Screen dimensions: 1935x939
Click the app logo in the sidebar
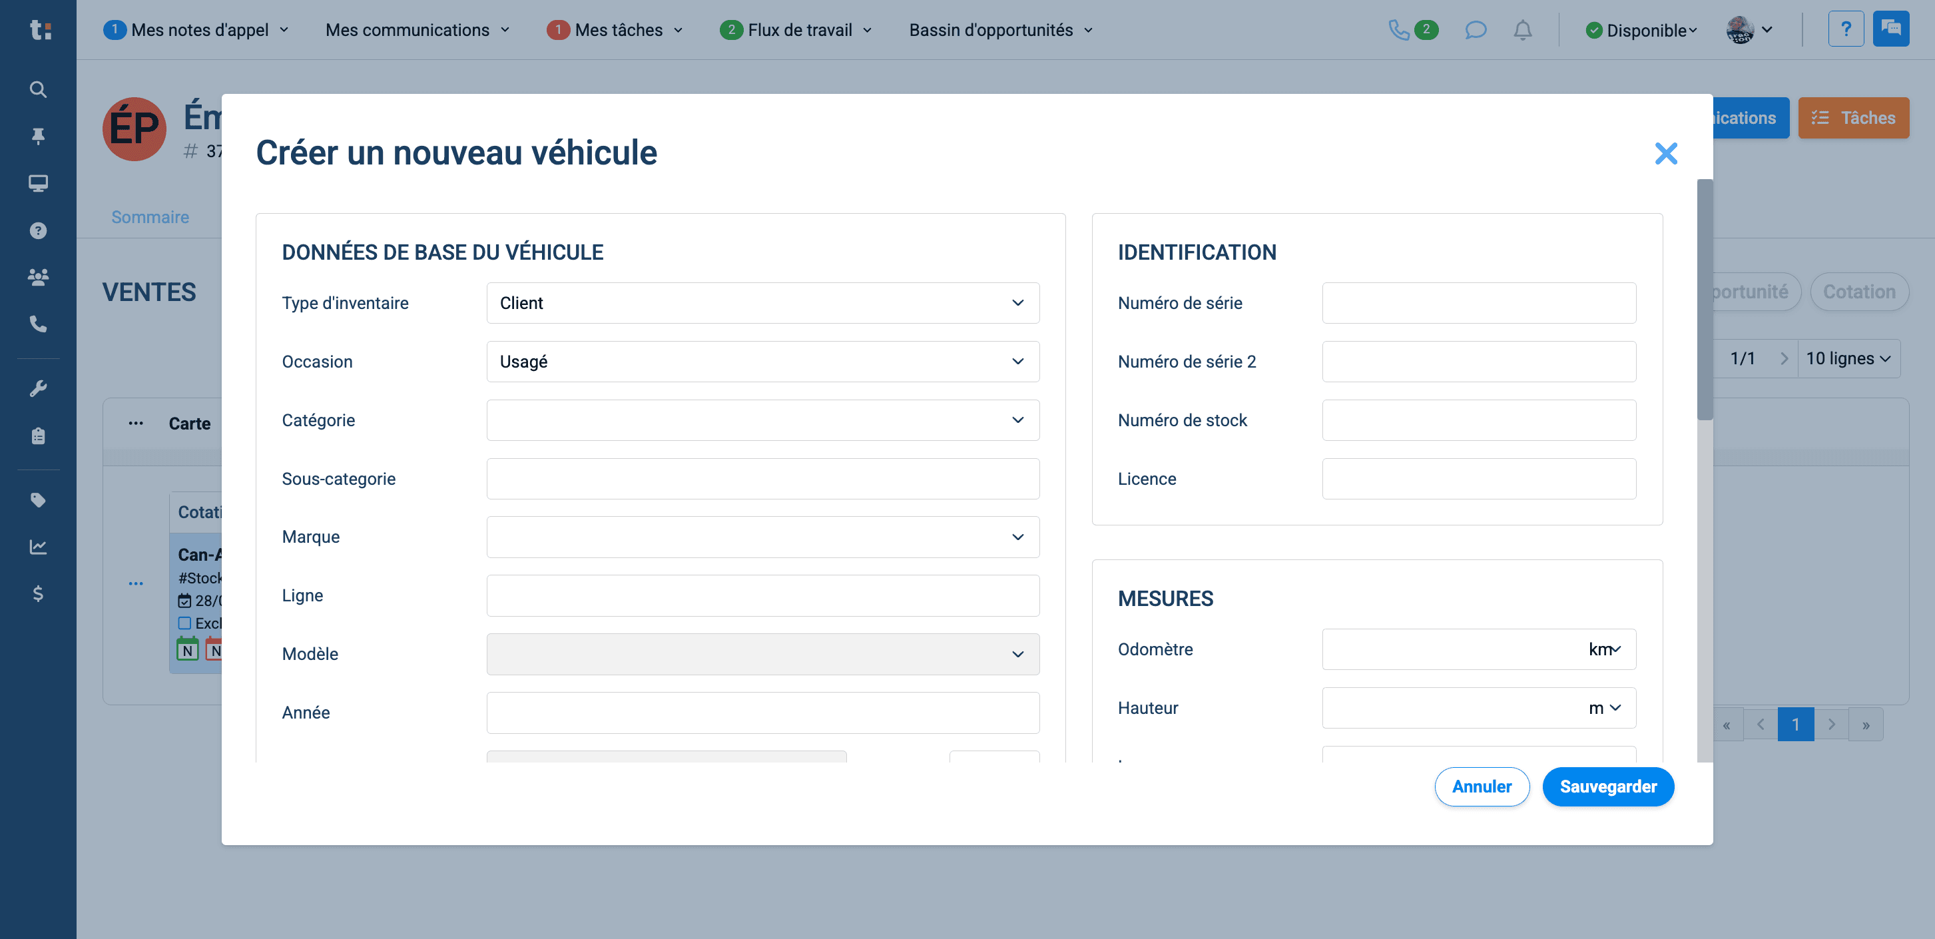(39, 30)
